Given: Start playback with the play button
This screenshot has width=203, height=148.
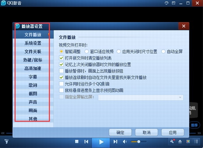Looking at the screenshot, I should click(101, 142).
